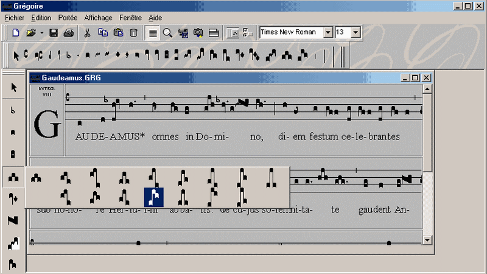The height and width of the screenshot is (274, 487).
Task: Select the square punctum note in left palette
Action: coord(13,132)
